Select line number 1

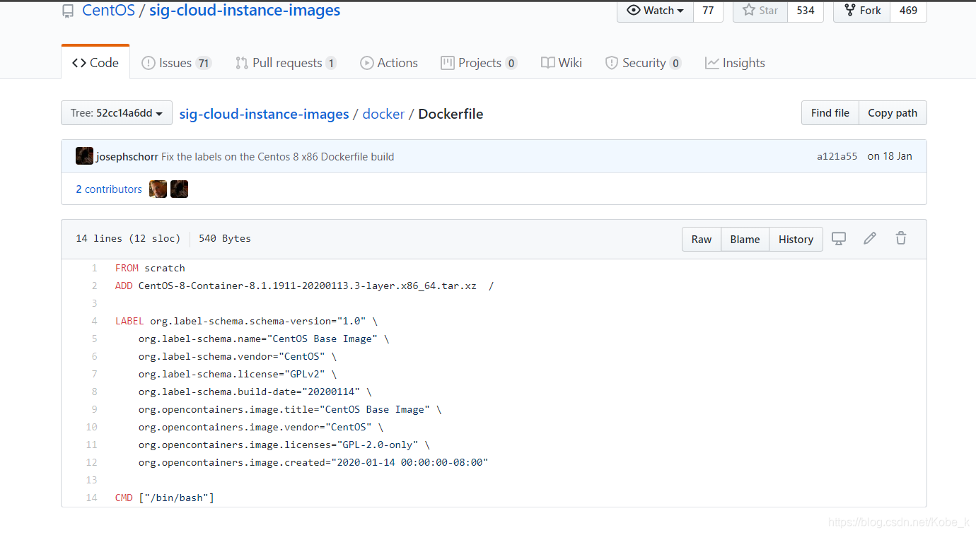[x=94, y=269]
